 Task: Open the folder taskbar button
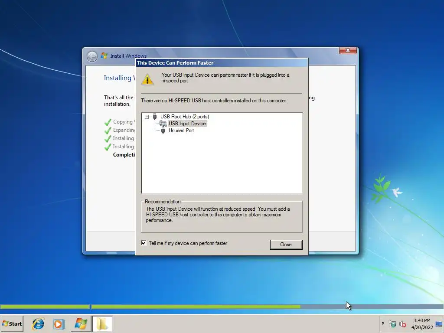tap(102, 323)
